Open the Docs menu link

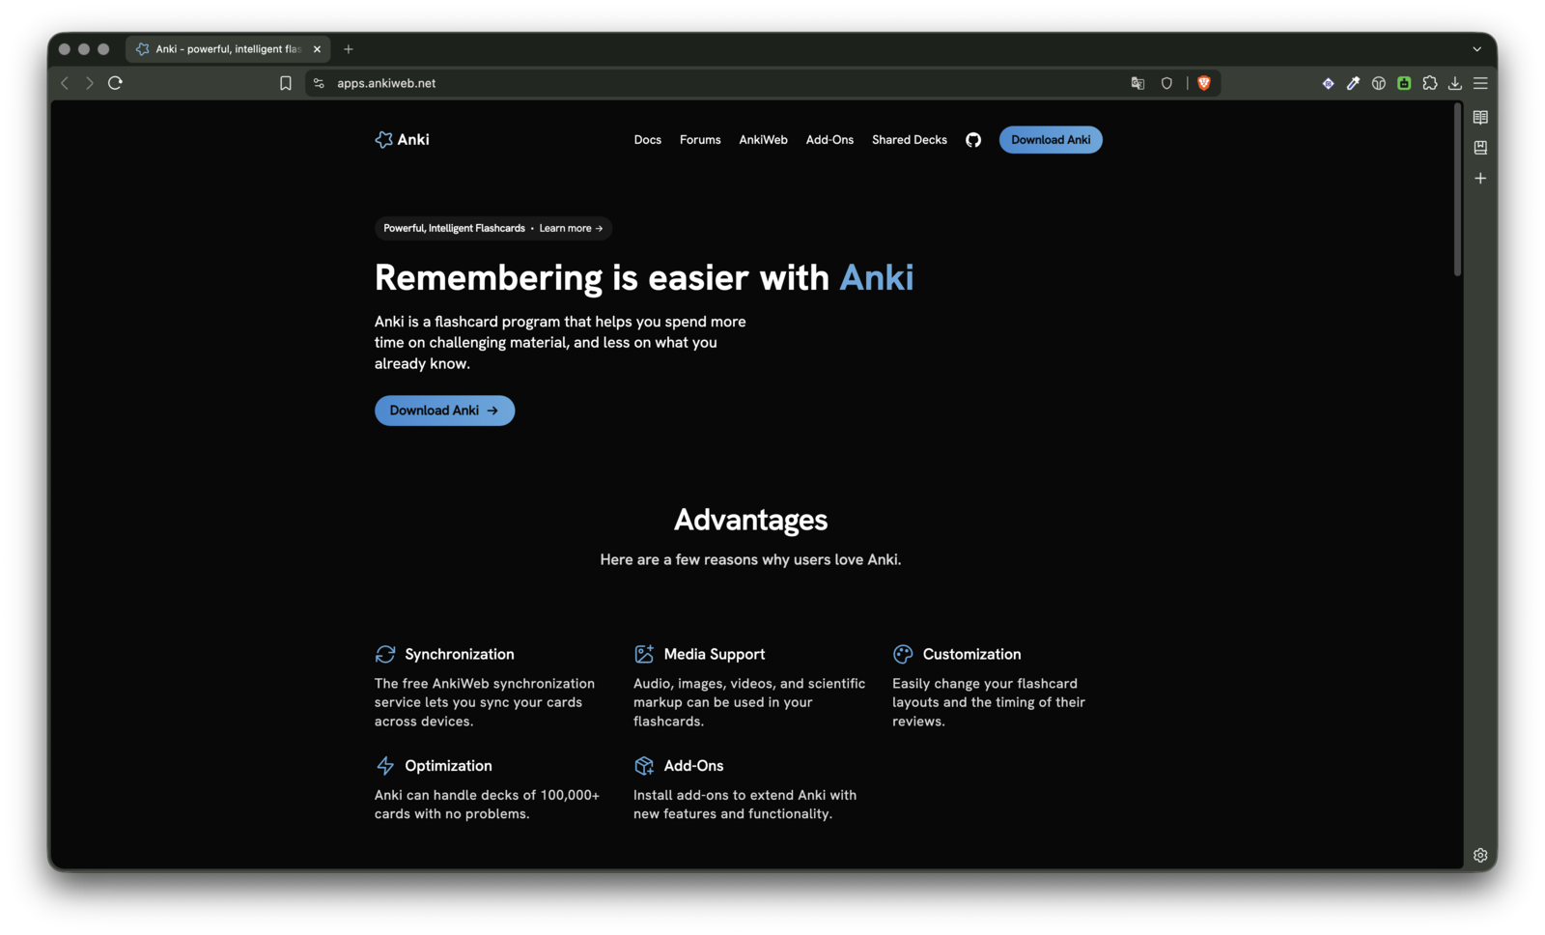[648, 140]
